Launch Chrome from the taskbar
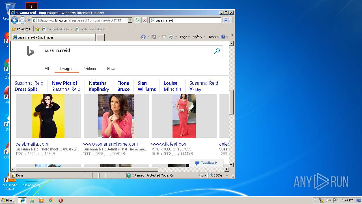This screenshot has height=204, width=362. point(51,200)
